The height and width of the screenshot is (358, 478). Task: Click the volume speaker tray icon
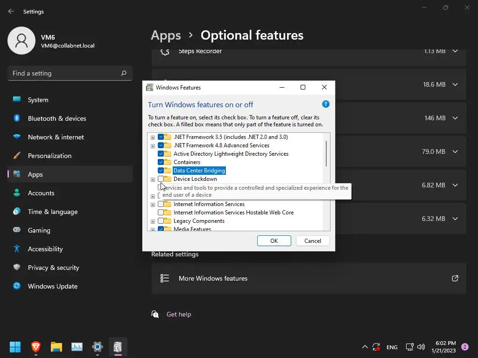[x=421, y=347]
